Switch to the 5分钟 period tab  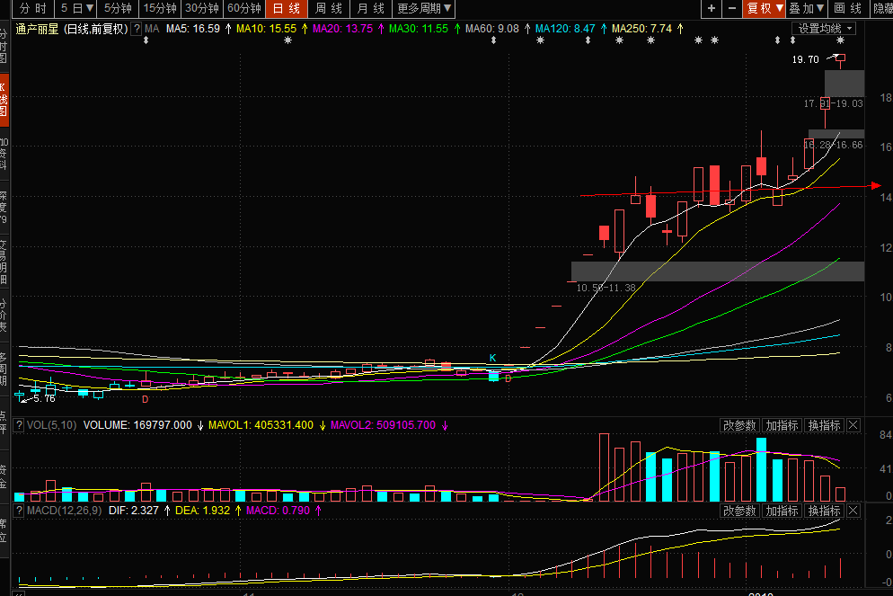(118, 9)
